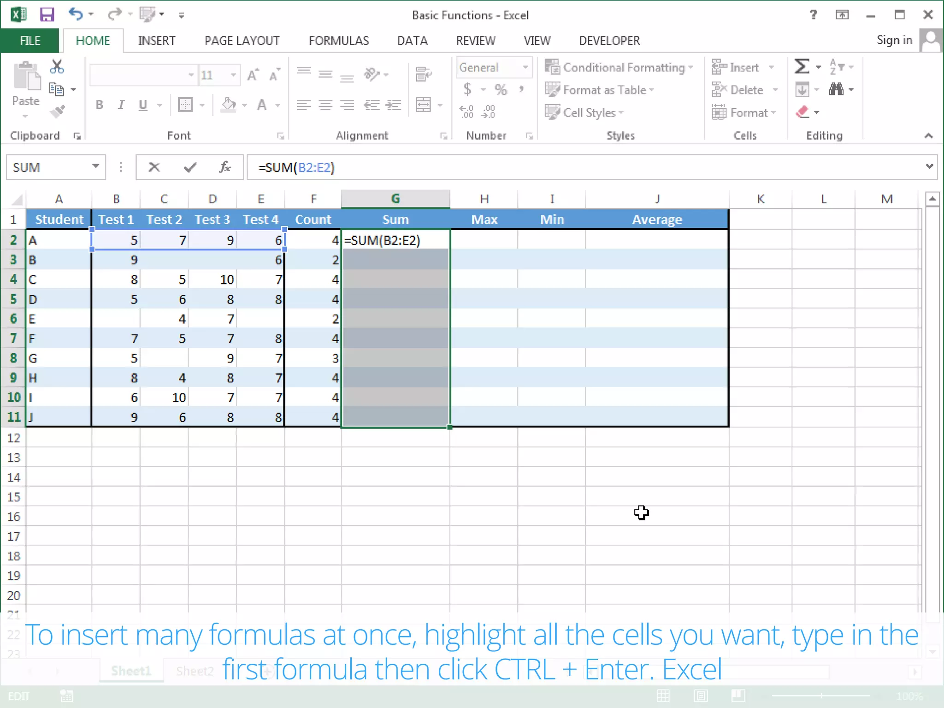
Task: Open Fill Color bucket picker
Action: (x=228, y=105)
